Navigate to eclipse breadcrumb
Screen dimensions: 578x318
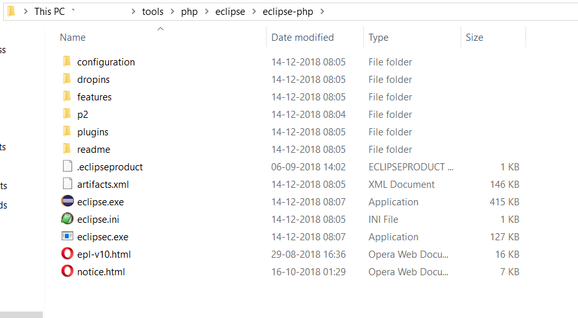(x=230, y=12)
